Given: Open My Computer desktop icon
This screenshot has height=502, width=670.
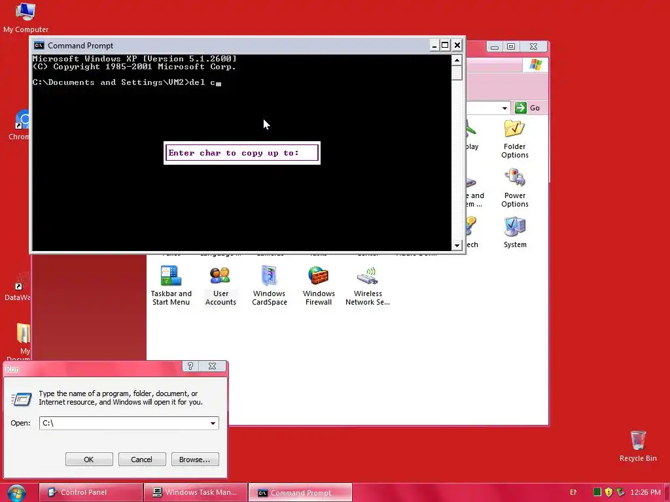Looking at the screenshot, I should [26, 17].
